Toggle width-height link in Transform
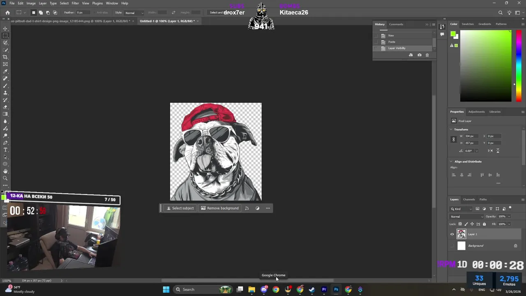 [454, 139]
